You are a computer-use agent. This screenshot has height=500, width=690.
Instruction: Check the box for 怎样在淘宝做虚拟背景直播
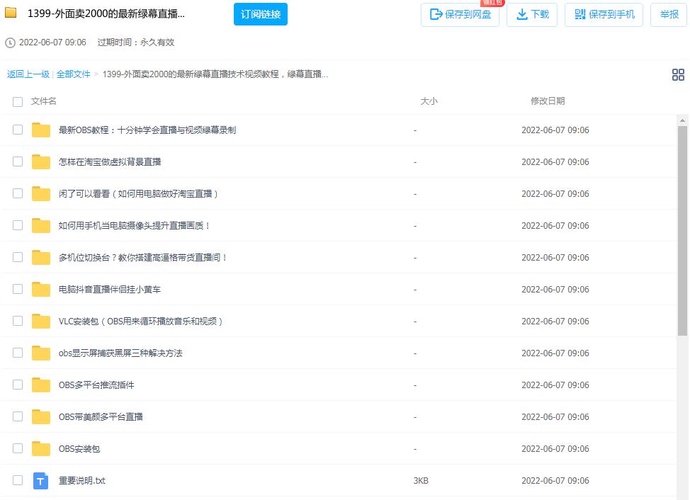(18, 161)
